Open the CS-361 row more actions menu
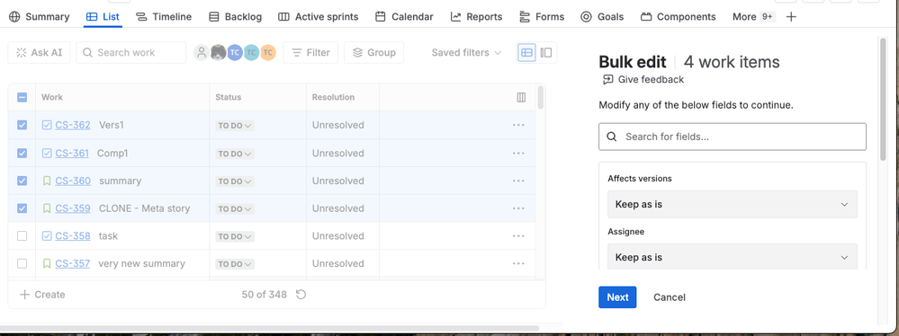Image resolution: width=899 pixels, height=336 pixels. tap(518, 153)
